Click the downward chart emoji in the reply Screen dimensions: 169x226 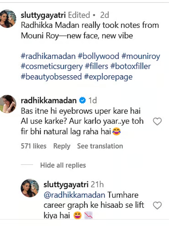(x=89, y=215)
